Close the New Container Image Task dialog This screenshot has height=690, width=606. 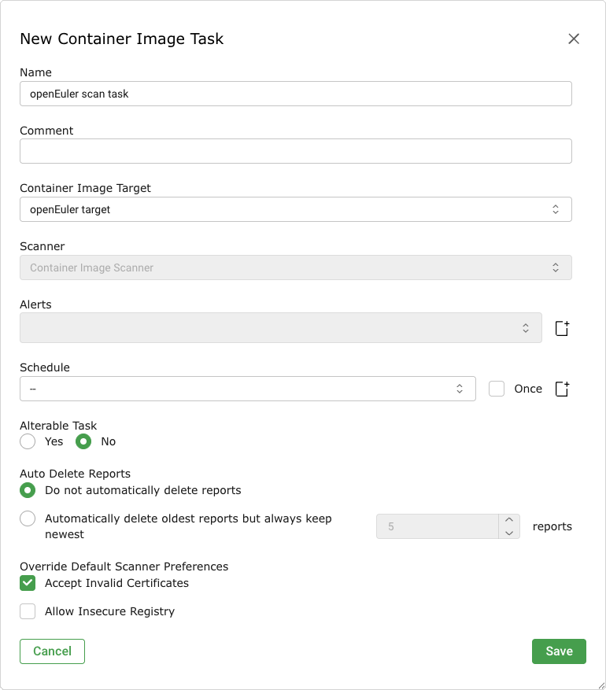click(574, 39)
